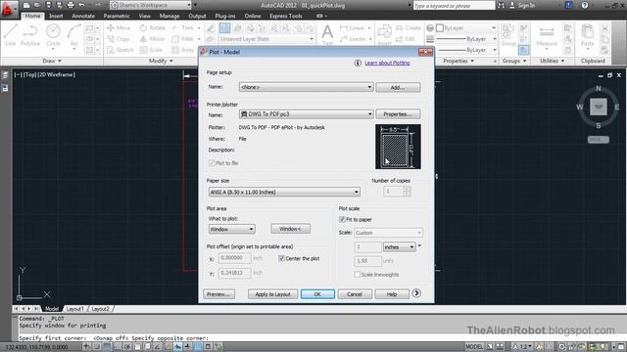Select the Text tool in Annotate panel
The height and width of the screenshot is (352, 627).
click(327, 35)
